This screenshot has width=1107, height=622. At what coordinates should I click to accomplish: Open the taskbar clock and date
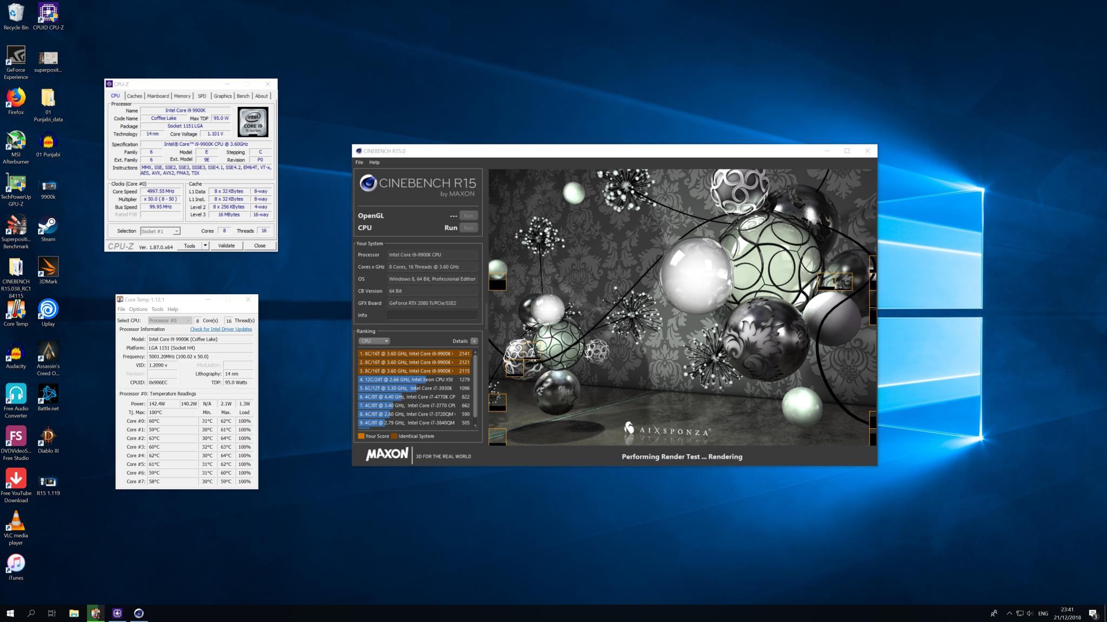[x=1067, y=613]
